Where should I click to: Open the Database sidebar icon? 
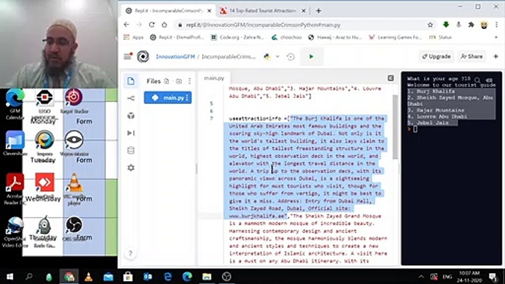(131, 150)
